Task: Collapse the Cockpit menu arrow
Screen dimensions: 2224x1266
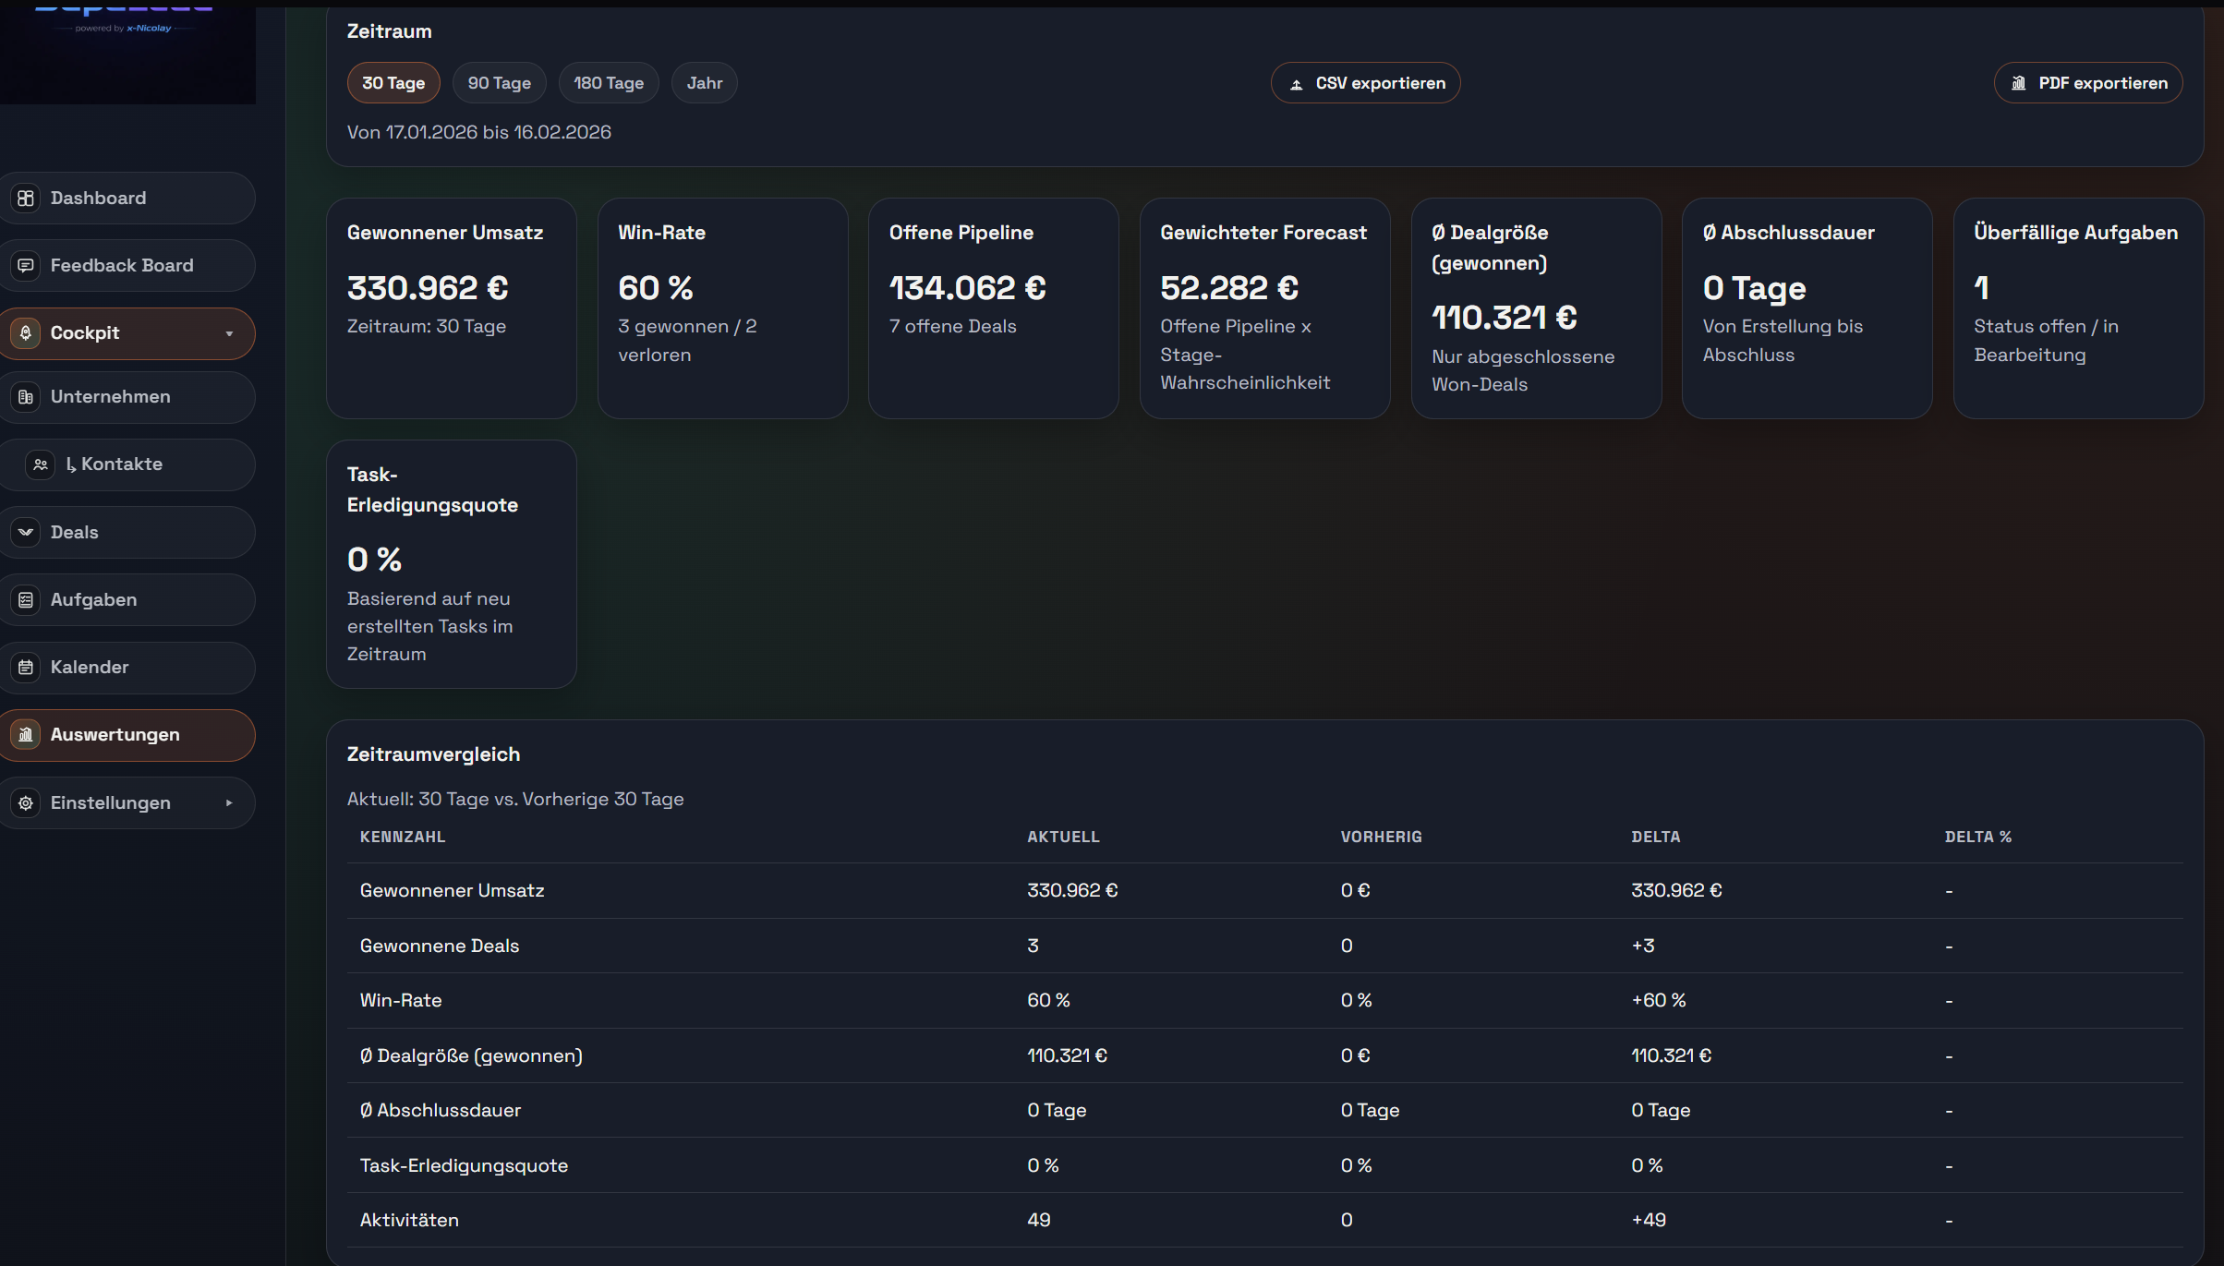Action: point(229,333)
